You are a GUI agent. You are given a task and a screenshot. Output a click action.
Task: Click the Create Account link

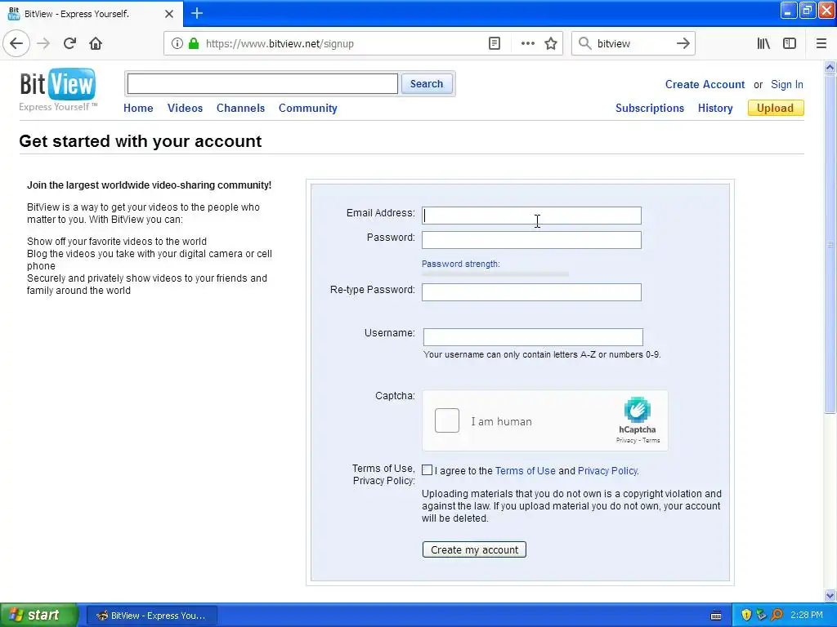pos(705,84)
